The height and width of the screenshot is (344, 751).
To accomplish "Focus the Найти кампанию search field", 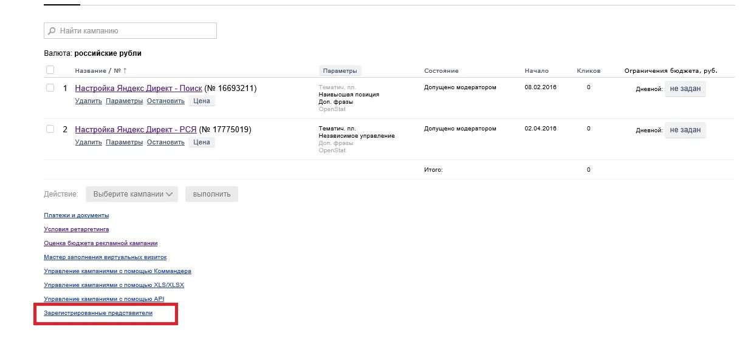I will [x=131, y=30].
